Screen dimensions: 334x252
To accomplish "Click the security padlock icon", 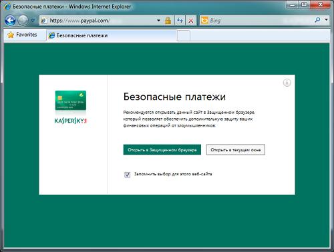I will (x=168, y=21).
